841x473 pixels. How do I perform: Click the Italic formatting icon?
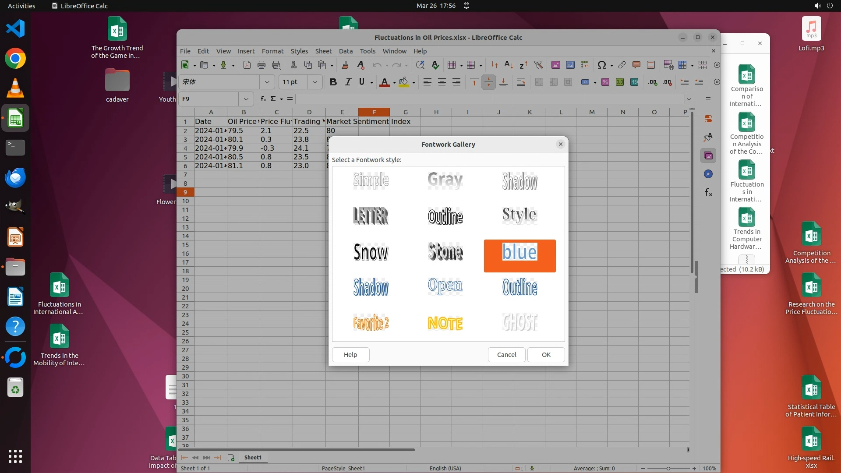click(348, 82)
